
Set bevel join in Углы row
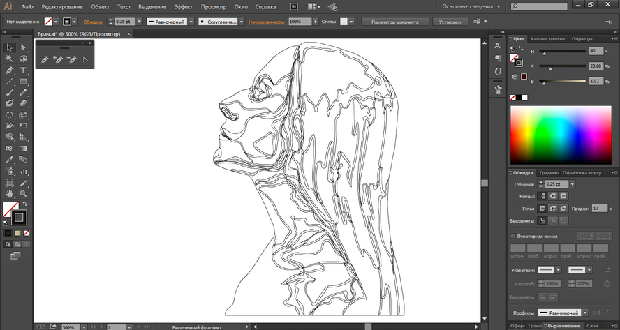[563, 209]
